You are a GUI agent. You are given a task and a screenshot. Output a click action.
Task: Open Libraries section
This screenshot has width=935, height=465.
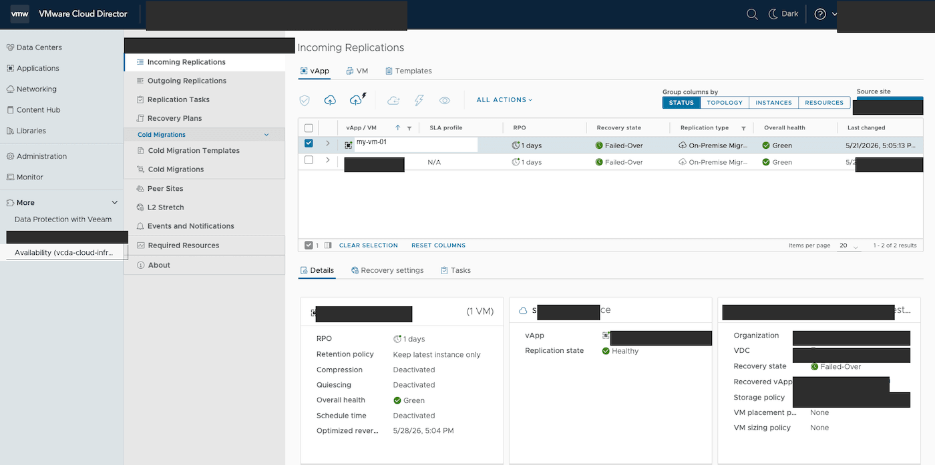pos(26,131)
